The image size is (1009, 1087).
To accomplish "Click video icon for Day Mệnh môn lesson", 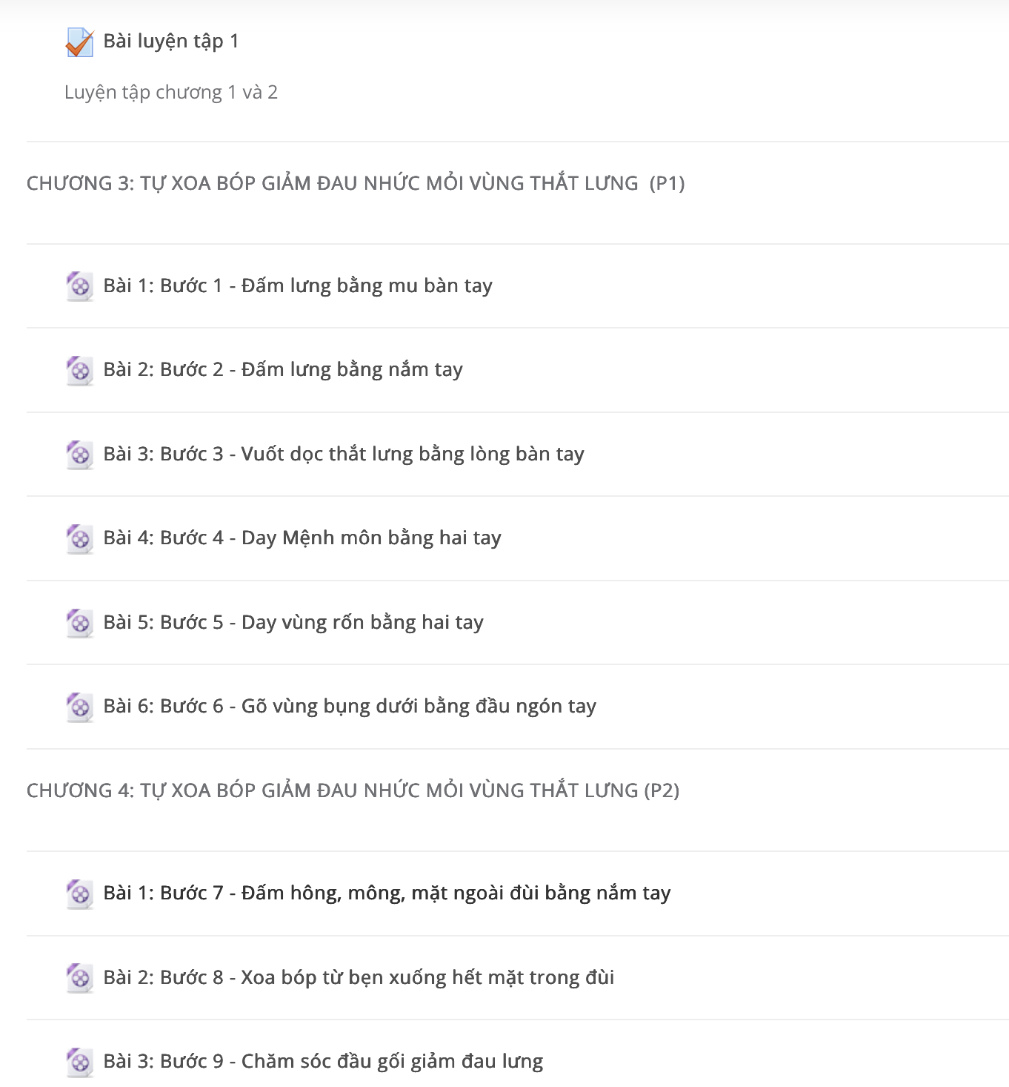I will [x=79, y=538].
